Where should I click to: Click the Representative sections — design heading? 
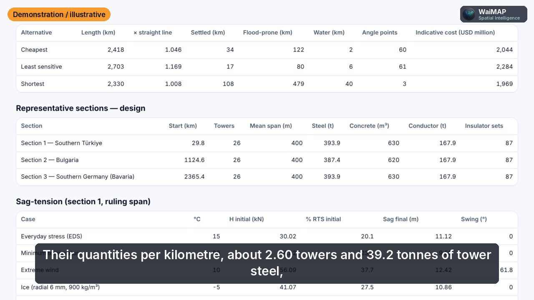point(81,108)
